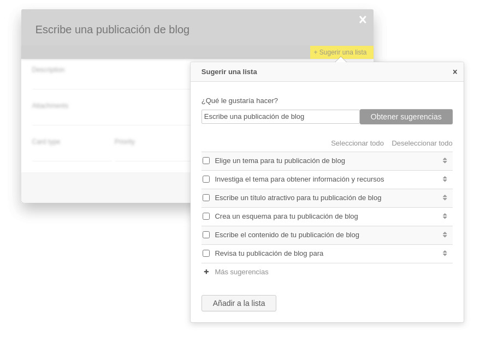Check the "Crea un esquema para tu publicación de blog" box
This screenshot has width=480, height=337.
(x=206, y=216)
